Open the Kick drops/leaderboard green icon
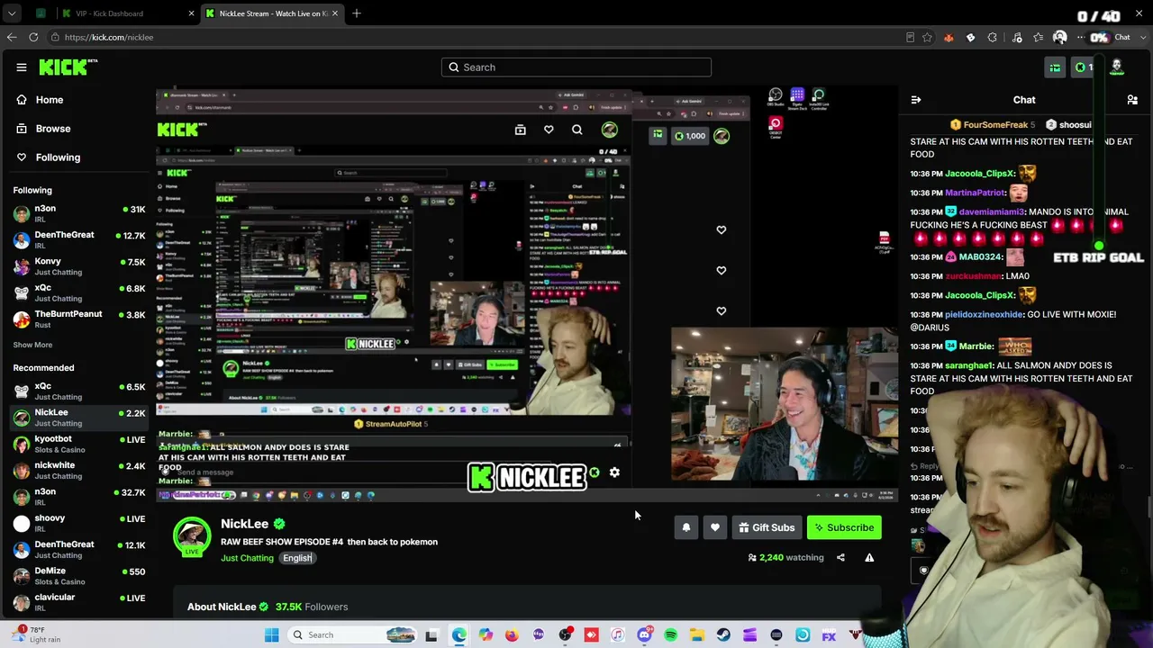 [1055, 67]
